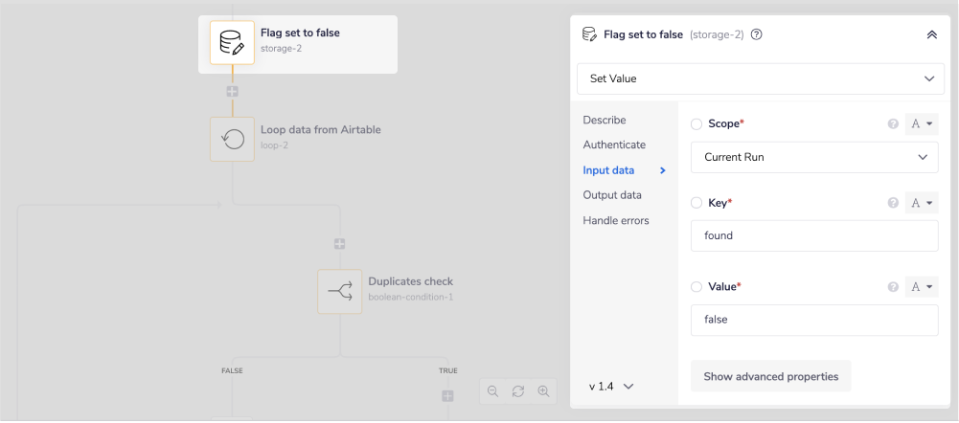Select the Flag set to false node title

(x=300, y=33)
